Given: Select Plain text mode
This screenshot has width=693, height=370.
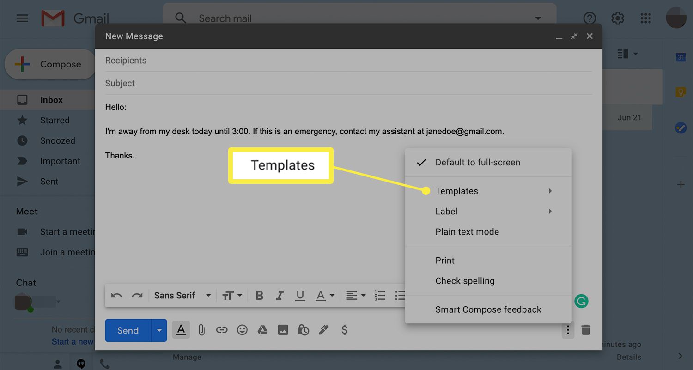Looking at the screenshot, I should [488, 232].
